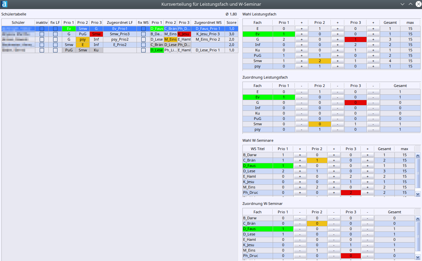Click scroll-up arrow of Wahl W-Seminare table

click(418, 156)
